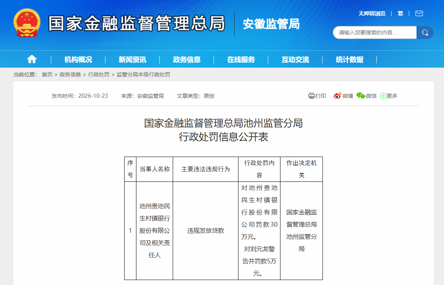
Task: Click the 国家金融监督管理总局池州监管分局 authority cell
Action: 301,231
